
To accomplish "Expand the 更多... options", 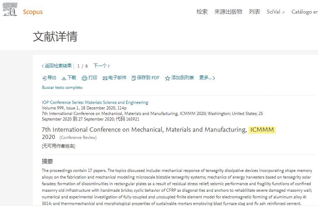I will [207, 78].
